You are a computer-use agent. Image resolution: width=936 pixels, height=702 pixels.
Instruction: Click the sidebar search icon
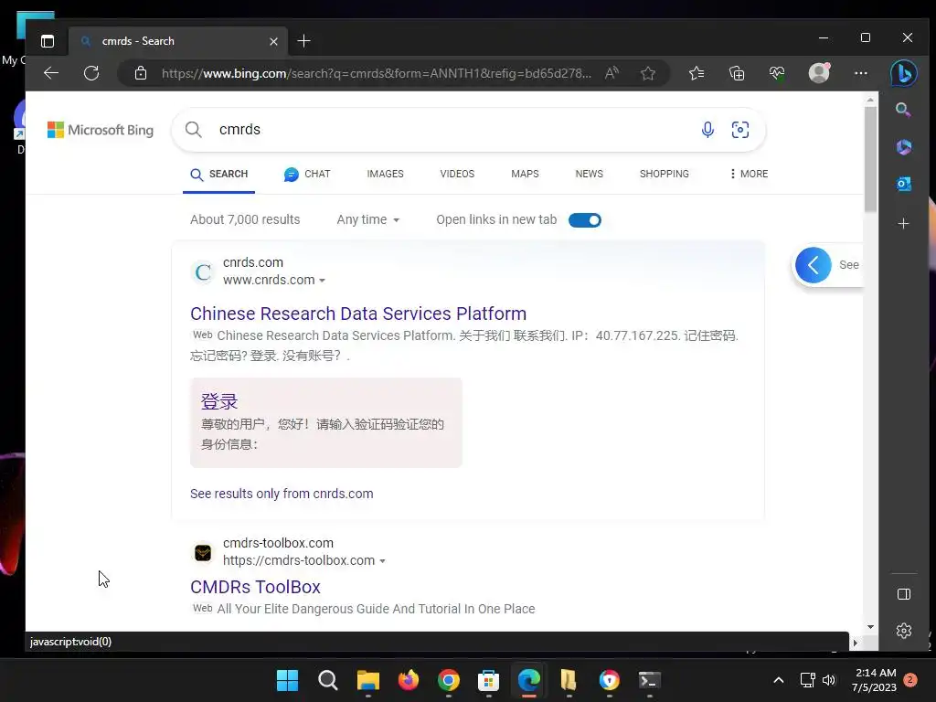click(x=903, y=110)
